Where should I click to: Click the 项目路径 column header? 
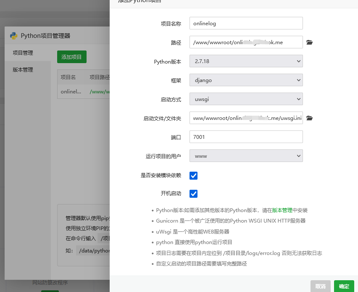[100, 77]
